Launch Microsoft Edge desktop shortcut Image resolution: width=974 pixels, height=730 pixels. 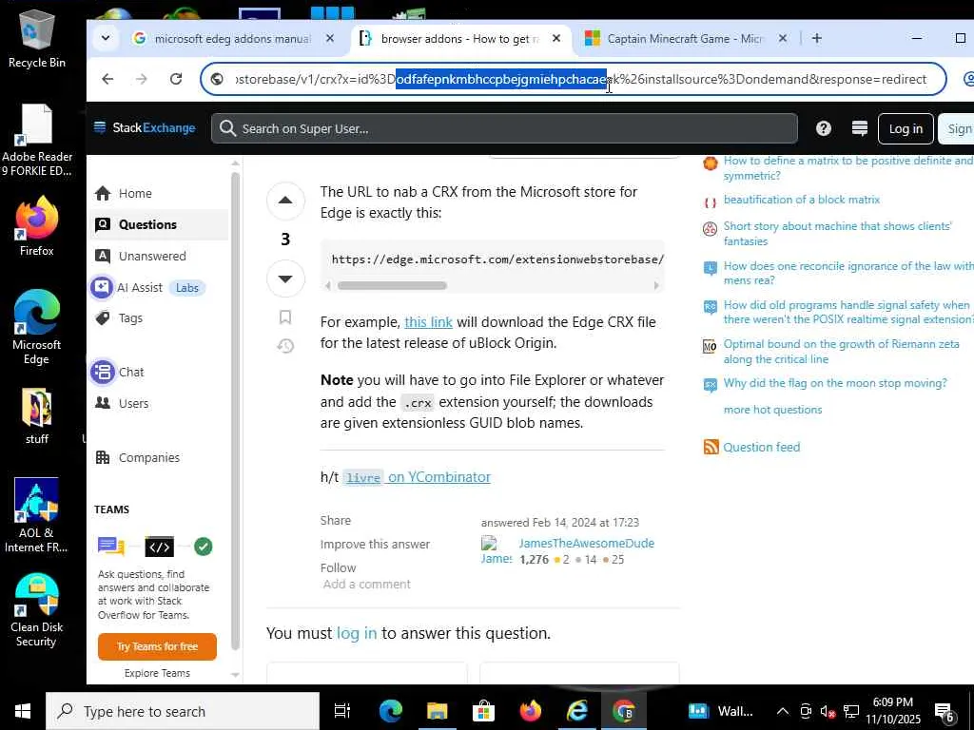[37, 327]
